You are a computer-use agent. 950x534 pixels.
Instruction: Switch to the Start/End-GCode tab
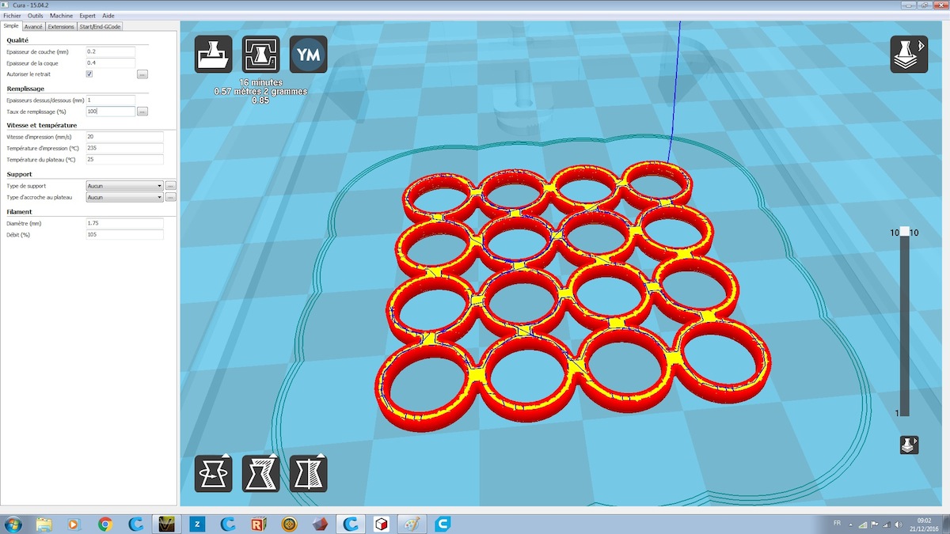tap(100, 26)
